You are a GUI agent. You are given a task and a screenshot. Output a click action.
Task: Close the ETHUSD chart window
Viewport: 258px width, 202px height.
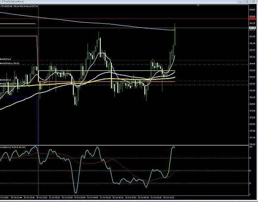click(x=253, y=2)
